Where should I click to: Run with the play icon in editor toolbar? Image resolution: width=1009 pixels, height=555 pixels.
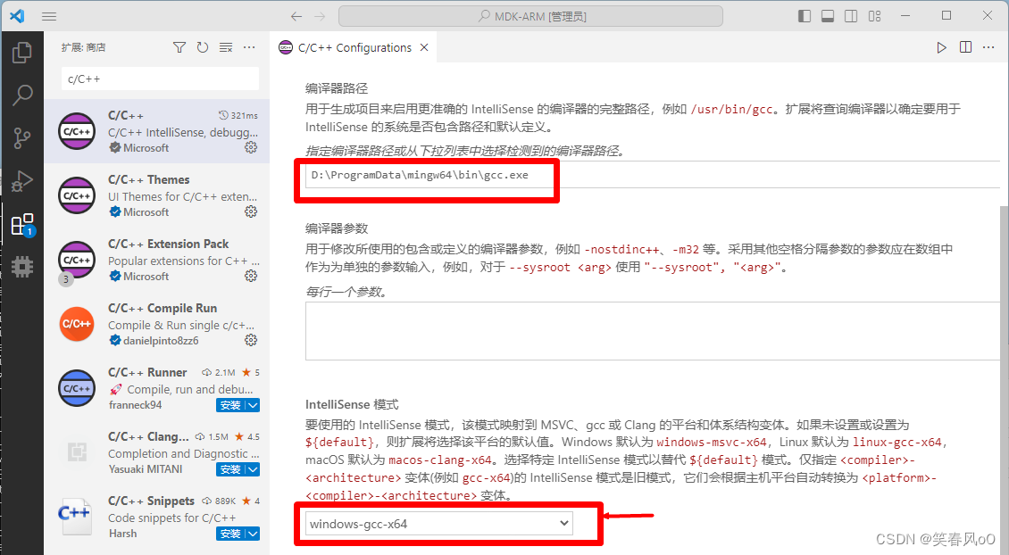click(941, 47)
